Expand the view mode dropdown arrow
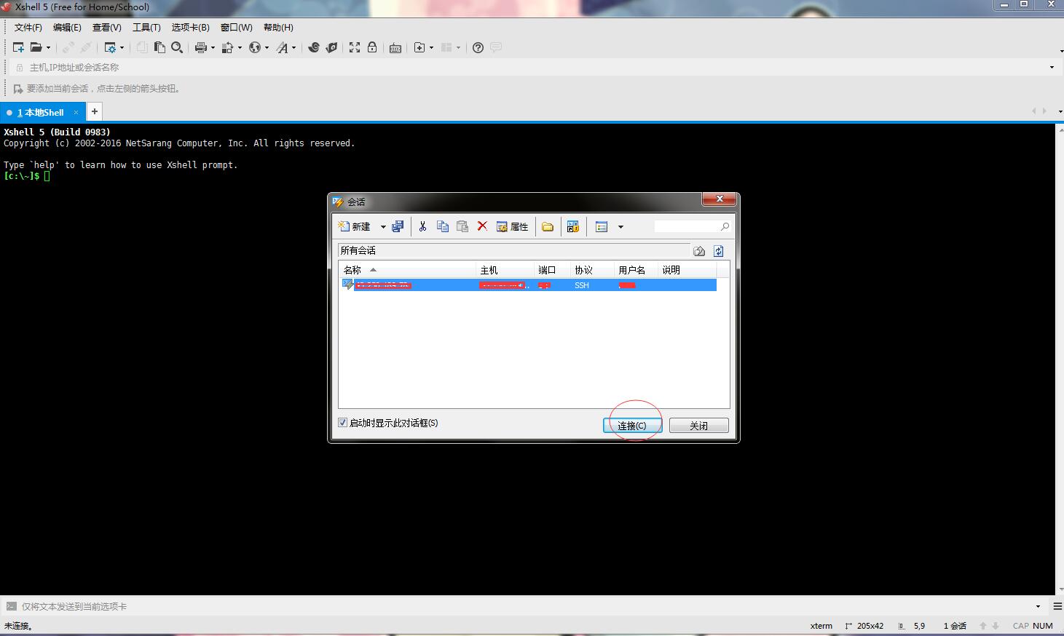 [620, 227]
